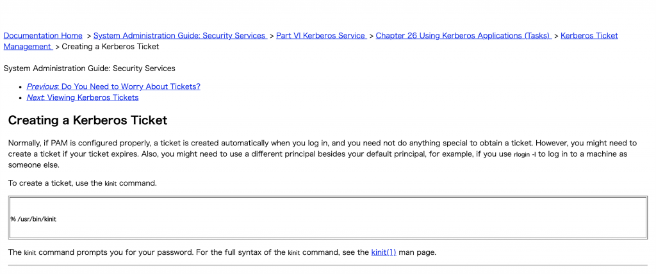Open the kinit(1) man page link
Screen dimensions: 656x274
click(x=384, y=253)
